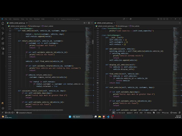Open the Testing flask view
This screenshot has height=136, width=182.
point(3,53)
